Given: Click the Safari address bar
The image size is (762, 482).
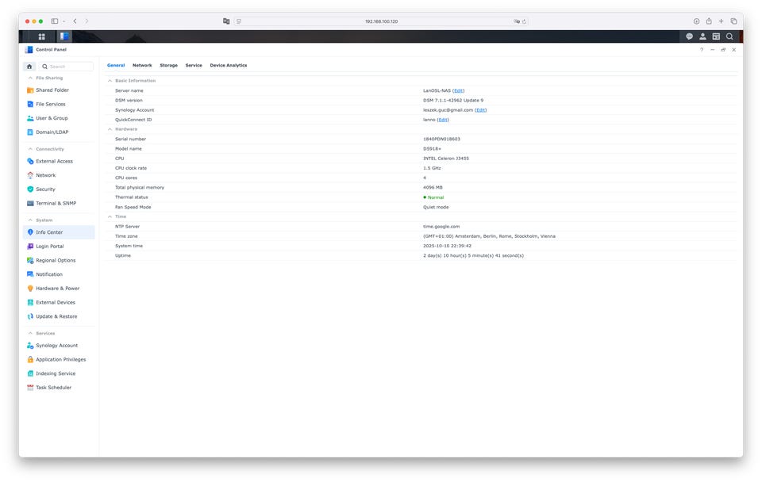Looking at the screenshot, I should 381,21.
